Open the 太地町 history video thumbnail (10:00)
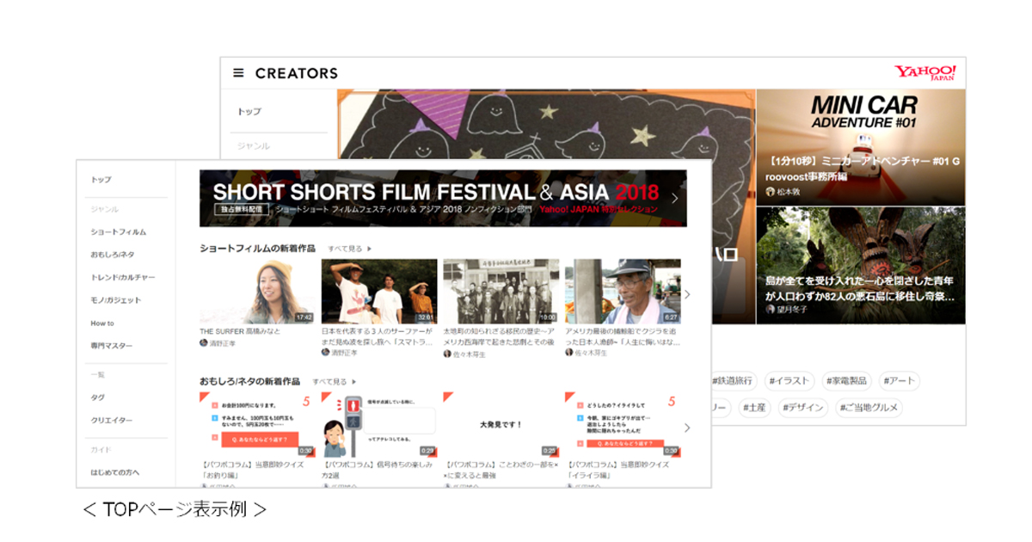This screenshot has height=542, width=1032. tap(501, 292)
